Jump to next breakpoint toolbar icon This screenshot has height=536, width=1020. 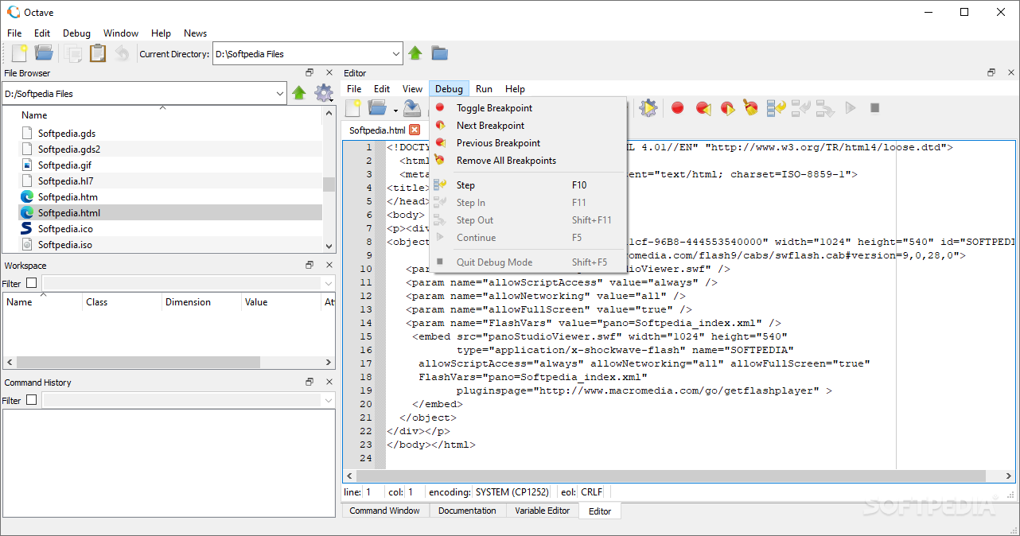pos(726,107)
